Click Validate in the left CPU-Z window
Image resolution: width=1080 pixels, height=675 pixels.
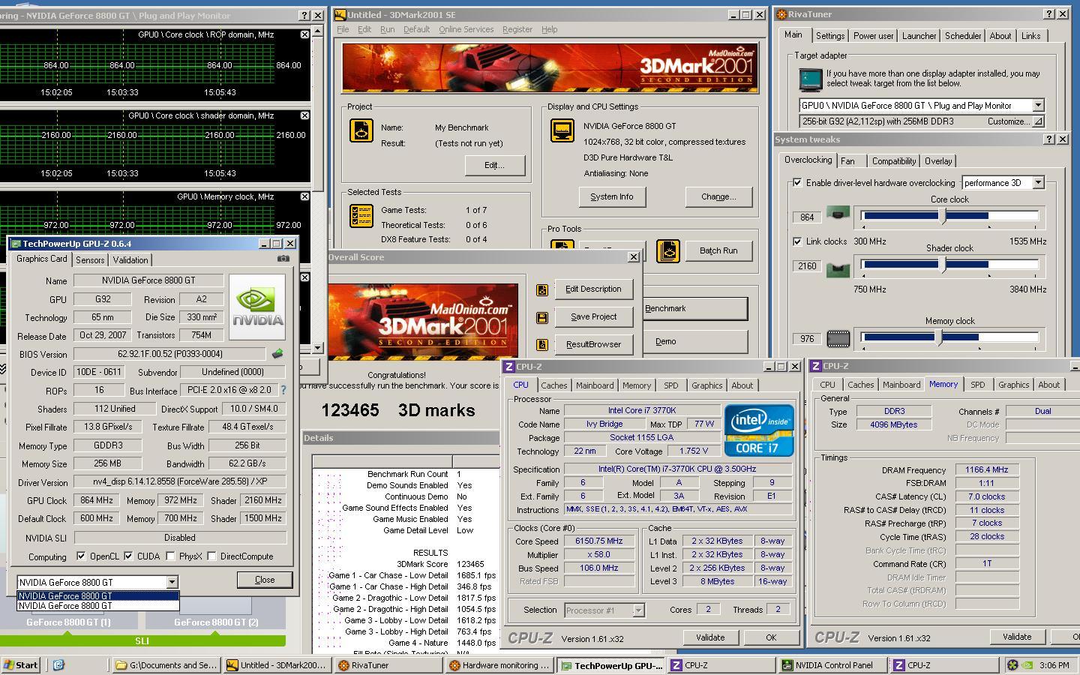pos(710,637)
